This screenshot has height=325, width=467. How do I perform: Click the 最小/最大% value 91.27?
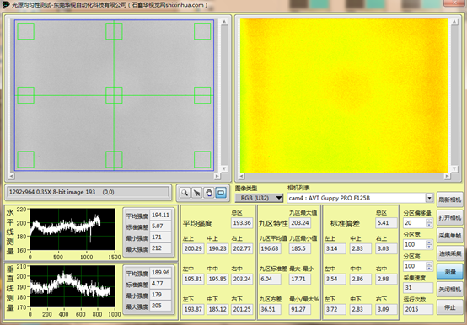(299, 309)
